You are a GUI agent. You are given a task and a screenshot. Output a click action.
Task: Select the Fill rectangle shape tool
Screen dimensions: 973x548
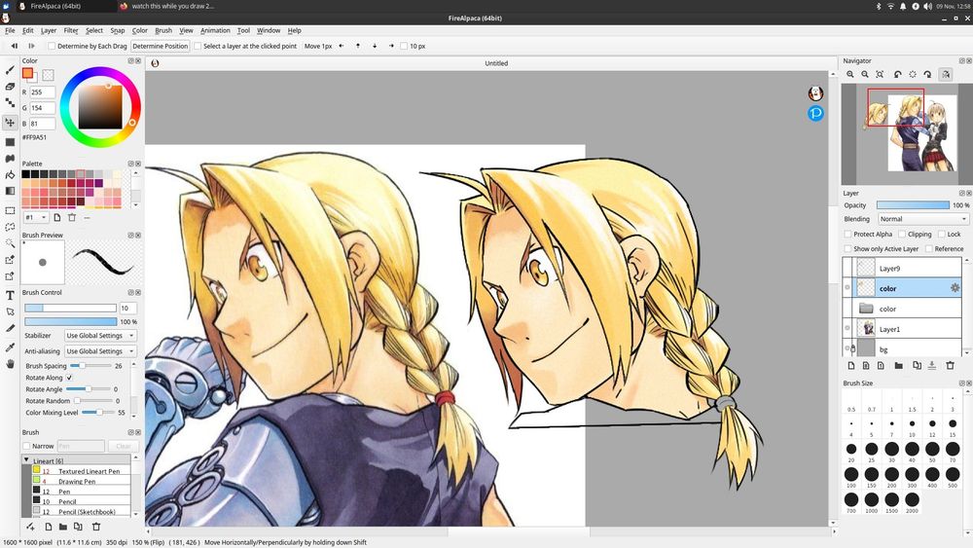tap(10, 142)
